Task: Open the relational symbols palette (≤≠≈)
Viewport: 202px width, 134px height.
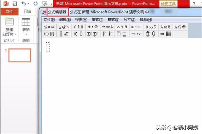Action: pyautogui.click(x=49, y=27)
